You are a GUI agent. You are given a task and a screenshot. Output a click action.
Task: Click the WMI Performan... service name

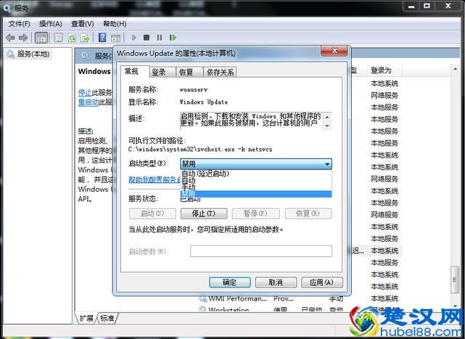click(x=238, y=298)
